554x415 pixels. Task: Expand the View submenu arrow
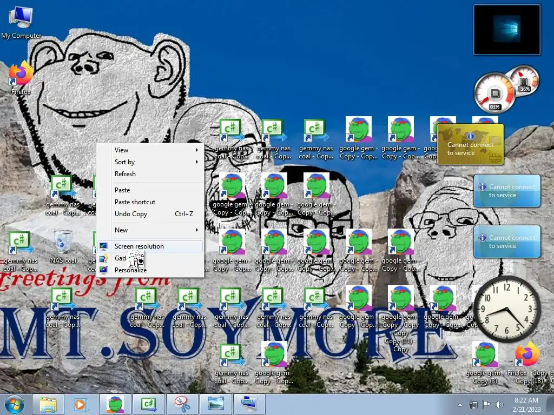tap(197, 150)
